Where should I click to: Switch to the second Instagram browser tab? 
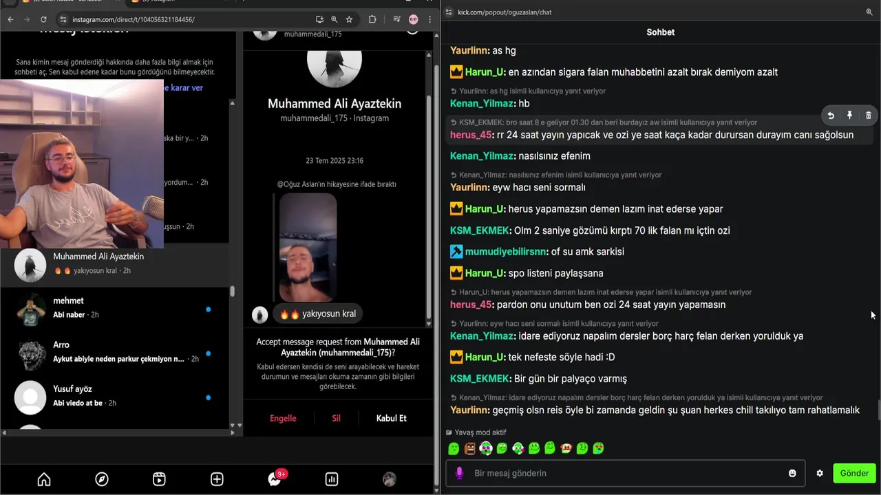179,1
